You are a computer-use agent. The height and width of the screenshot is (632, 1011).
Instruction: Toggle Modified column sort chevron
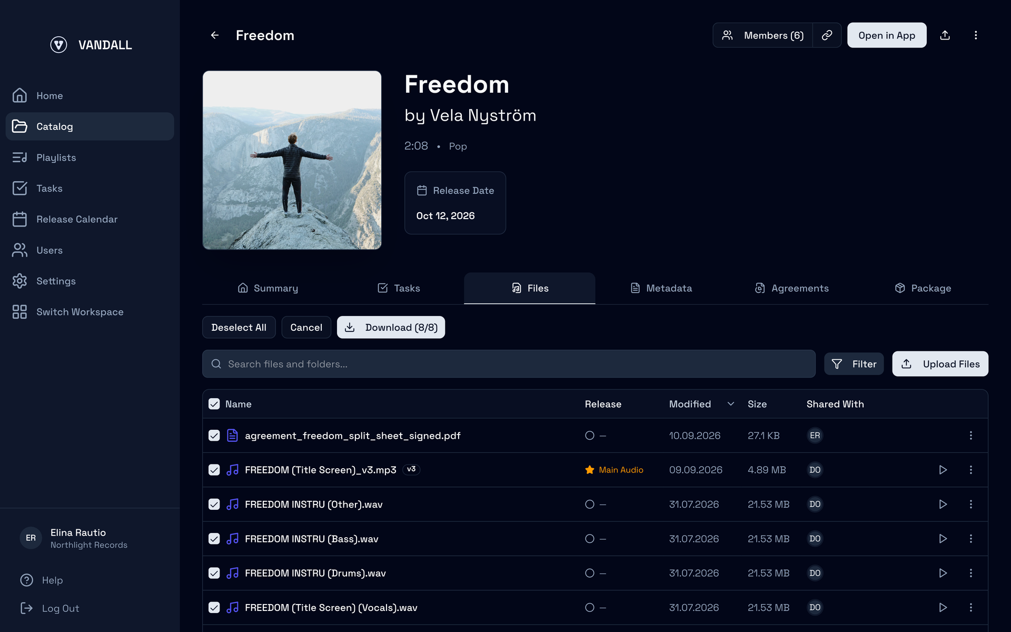(x=731, y=404)
